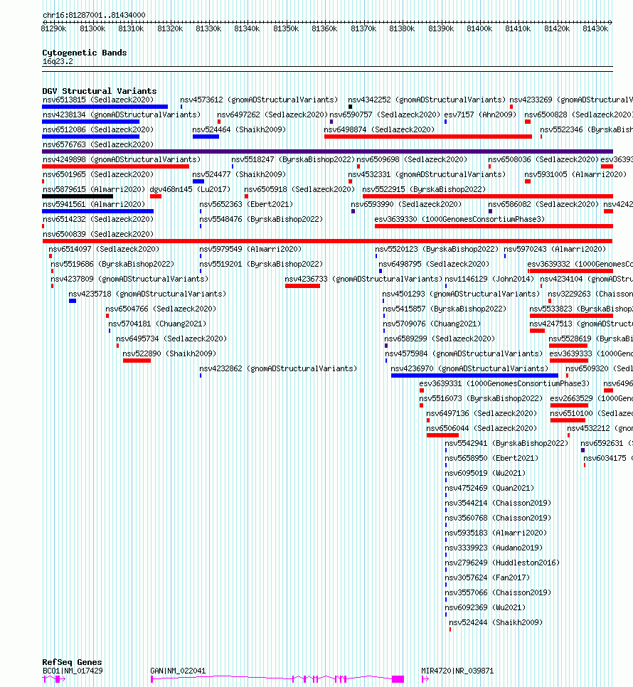633x687 pixels.
Task: Select nsv6504766 (Sedlazeck2020) label
Action: tap(161, 309)
